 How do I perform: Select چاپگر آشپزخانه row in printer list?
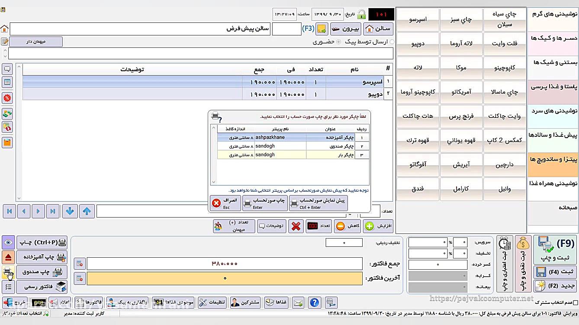293,138
